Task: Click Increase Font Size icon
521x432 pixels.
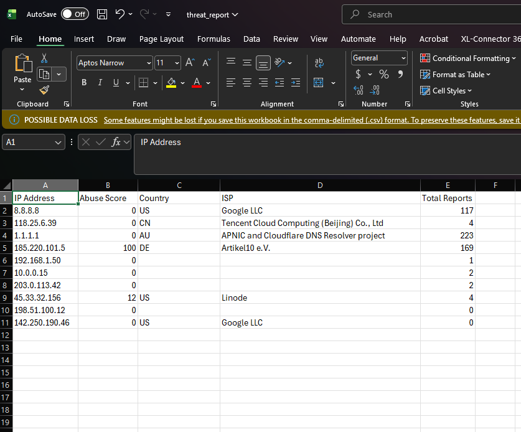Action: click(x=190, y=62)
